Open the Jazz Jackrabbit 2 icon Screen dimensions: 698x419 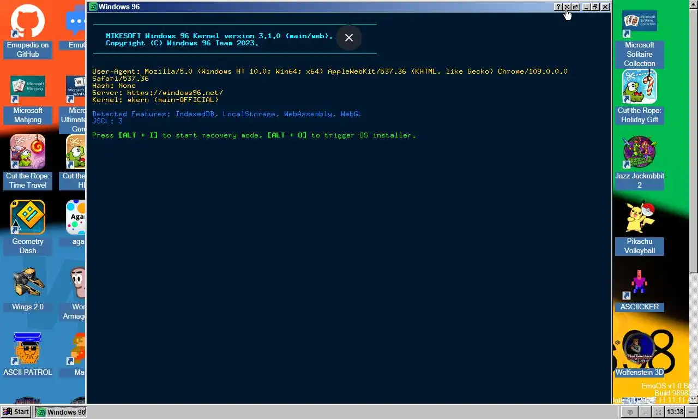639,162
